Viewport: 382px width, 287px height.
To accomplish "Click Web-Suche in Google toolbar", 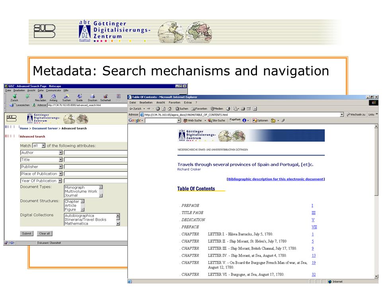I will coord(193,120).
